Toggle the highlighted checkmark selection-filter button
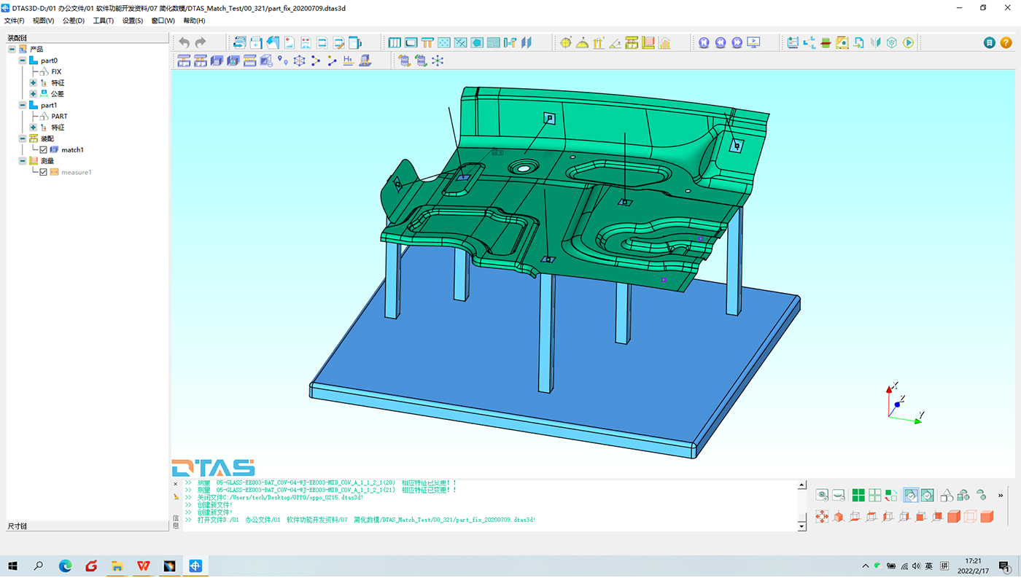Screen dimensions: 1021x578 coord(911,496)
